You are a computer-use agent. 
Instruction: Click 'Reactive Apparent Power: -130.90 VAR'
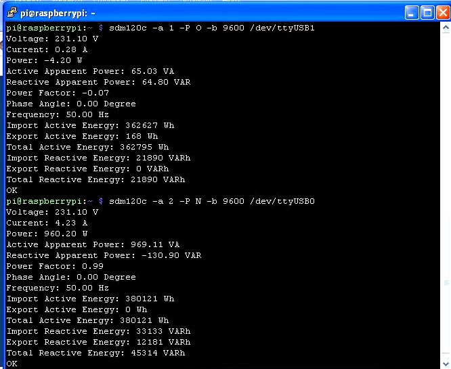point(104,255)
